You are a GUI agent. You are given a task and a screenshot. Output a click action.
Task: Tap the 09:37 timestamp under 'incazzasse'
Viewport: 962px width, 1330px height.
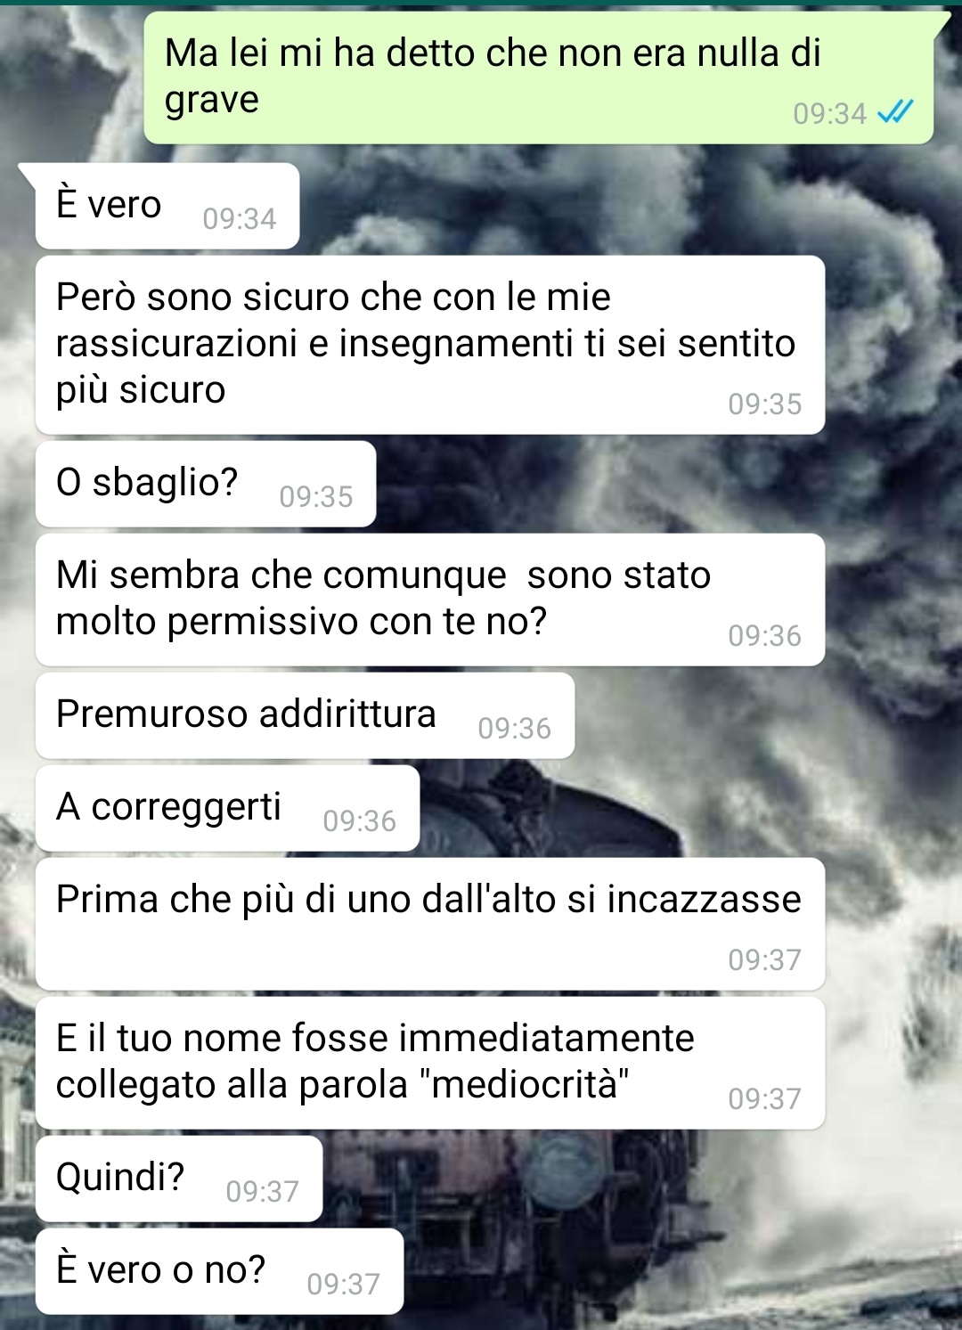pos(765,959)
